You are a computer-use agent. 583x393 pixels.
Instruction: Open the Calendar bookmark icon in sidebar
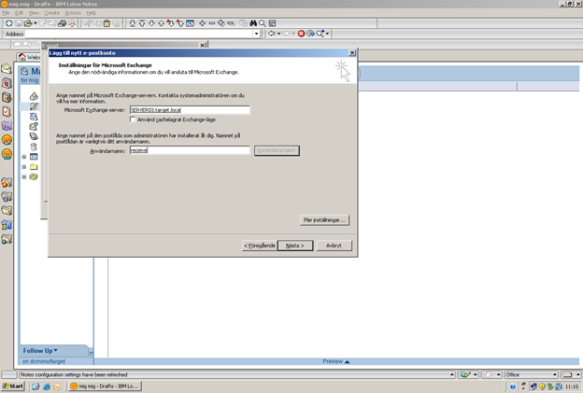7,83
